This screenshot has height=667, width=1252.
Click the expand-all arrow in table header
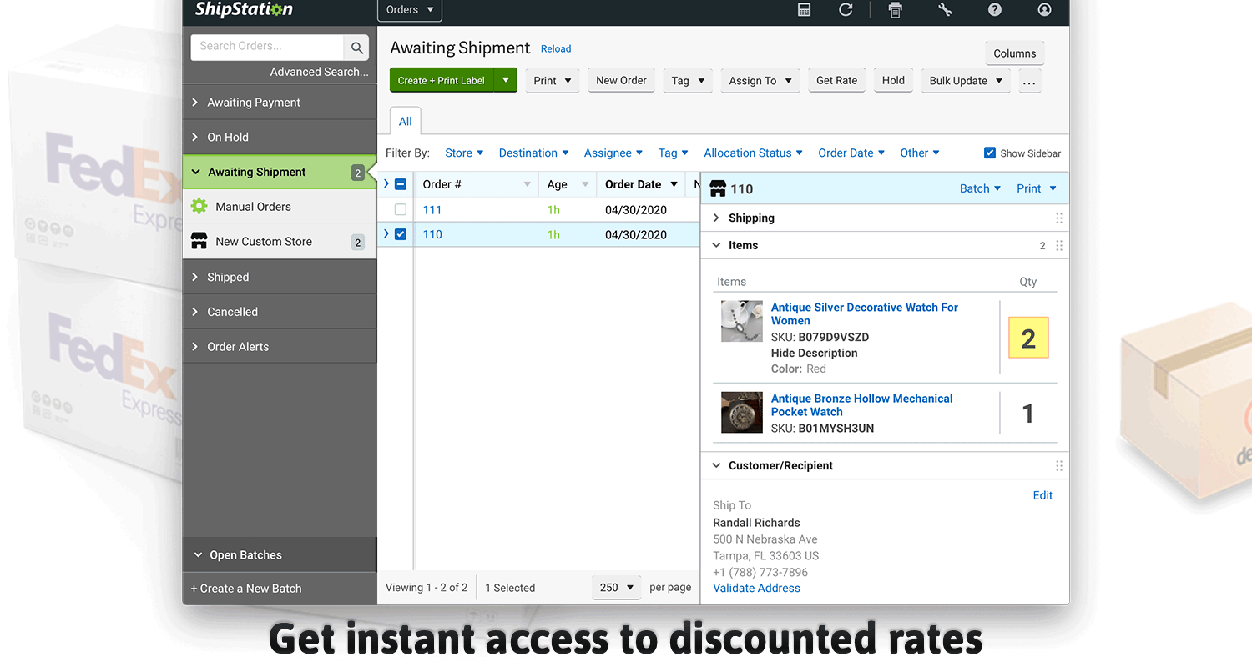386,184
